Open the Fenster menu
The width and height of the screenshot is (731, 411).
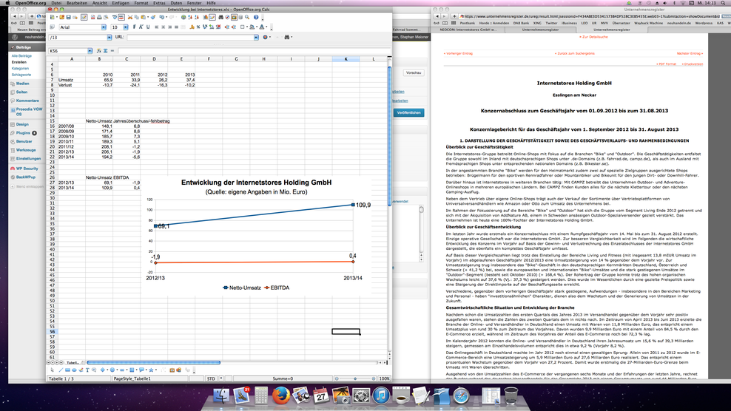pos(194,3)
